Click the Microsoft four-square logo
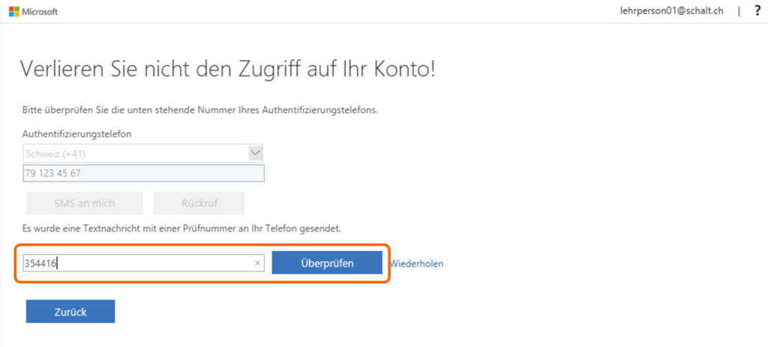This screenshot has width=768, height=347. coord(13,12)
